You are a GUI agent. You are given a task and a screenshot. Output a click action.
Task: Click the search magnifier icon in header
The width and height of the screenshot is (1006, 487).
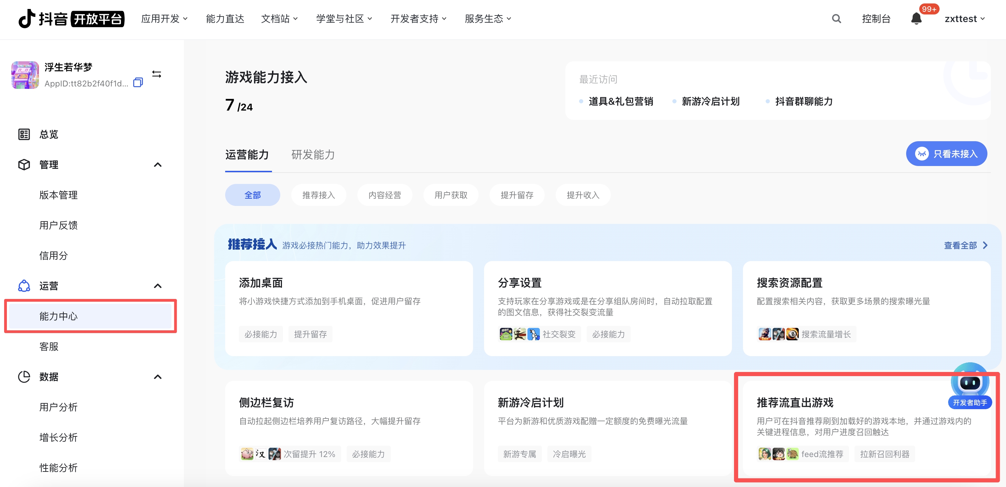point(836,19)
